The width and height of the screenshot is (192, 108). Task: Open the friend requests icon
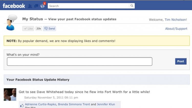(x=30, y=6)
